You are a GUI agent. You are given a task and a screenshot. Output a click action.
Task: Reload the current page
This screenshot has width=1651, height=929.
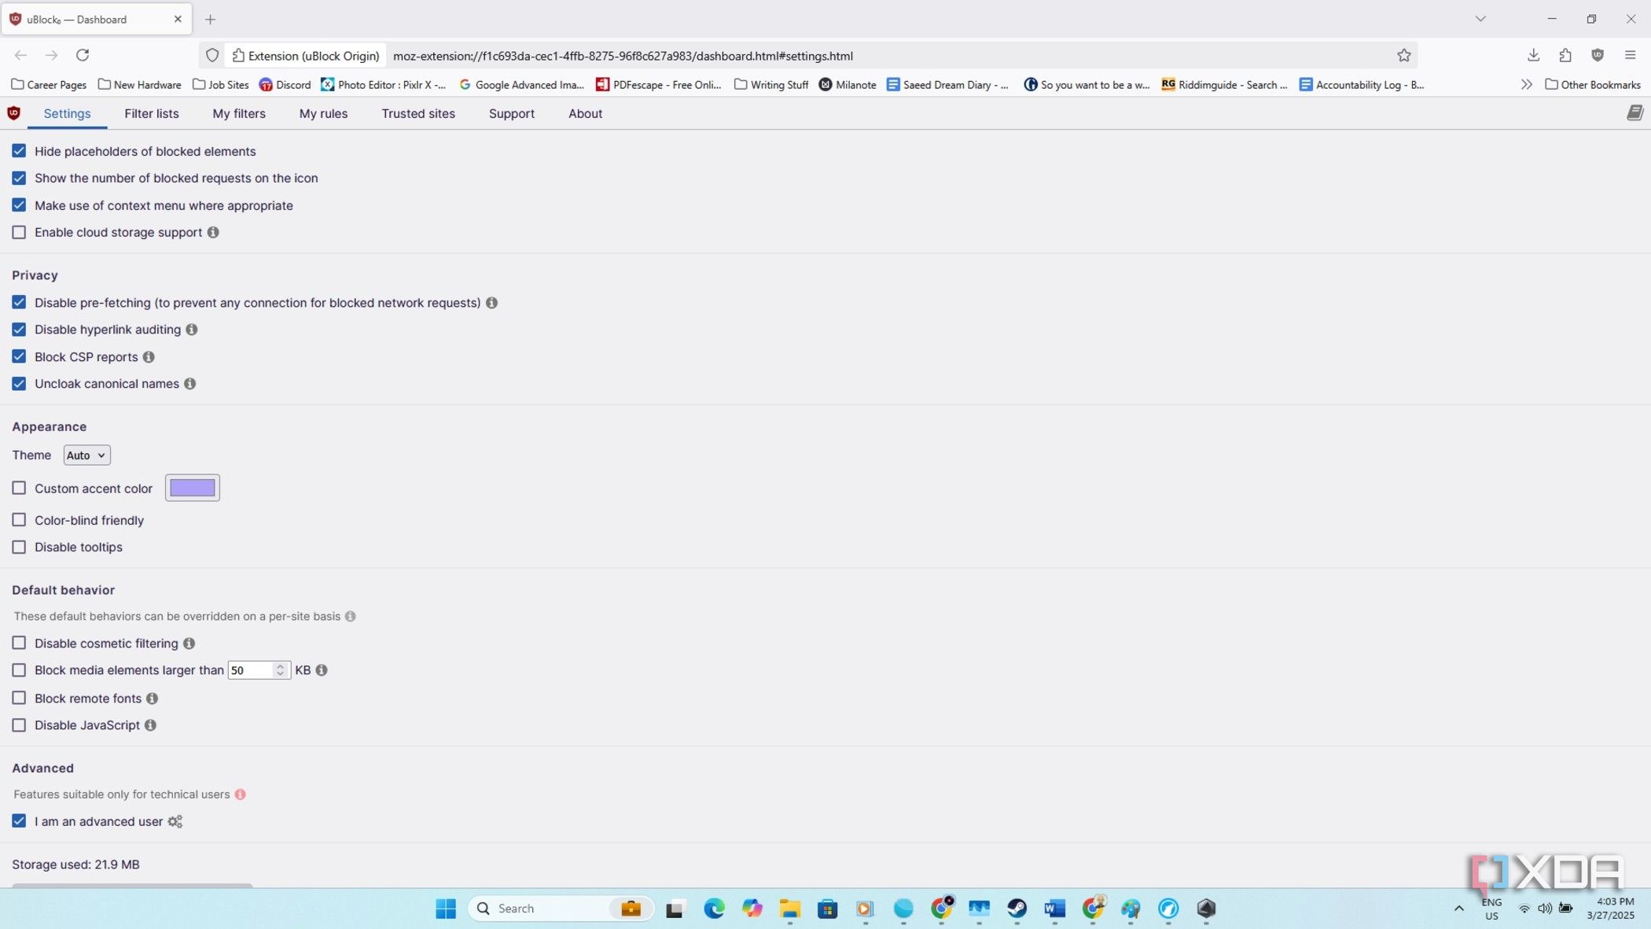pos(83,55)
